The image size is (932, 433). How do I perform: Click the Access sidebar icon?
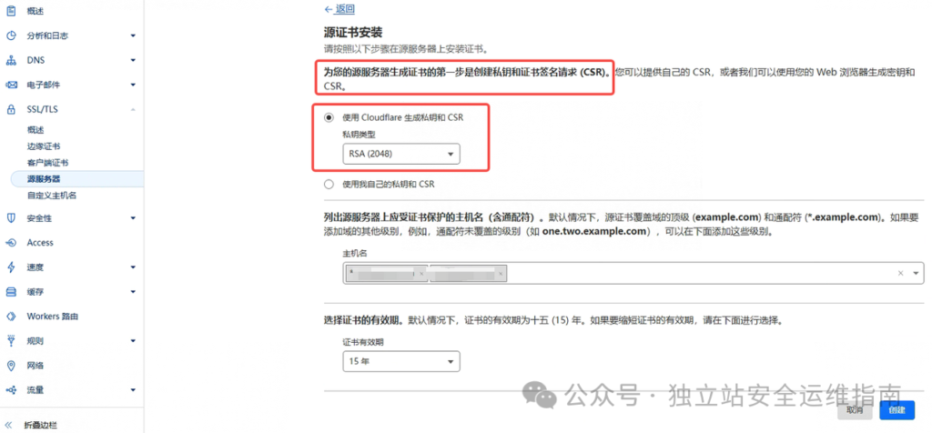11,242
